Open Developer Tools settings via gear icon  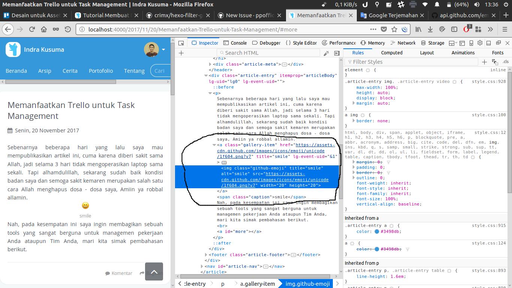pyautogui.click(x=479, y=43)
